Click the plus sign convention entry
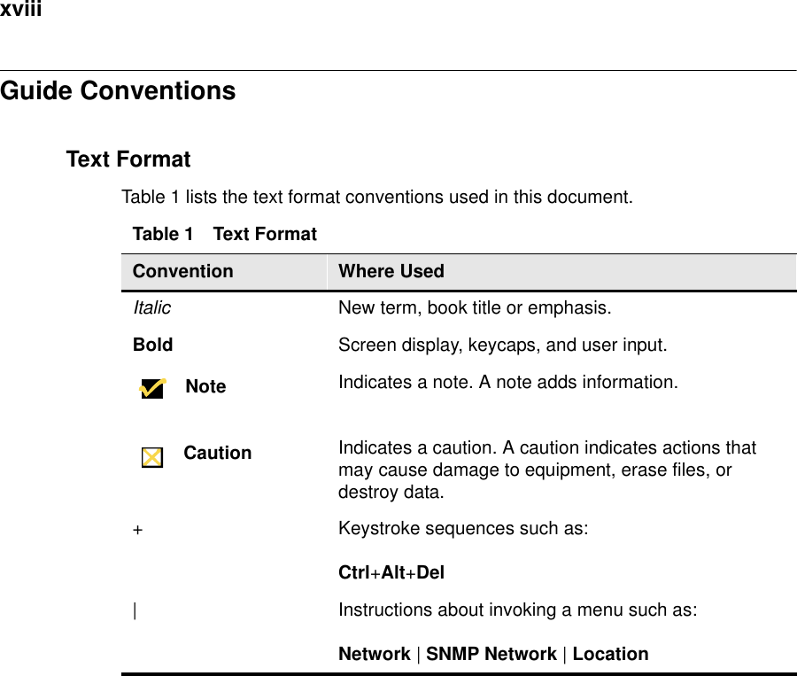 point(137,530)
